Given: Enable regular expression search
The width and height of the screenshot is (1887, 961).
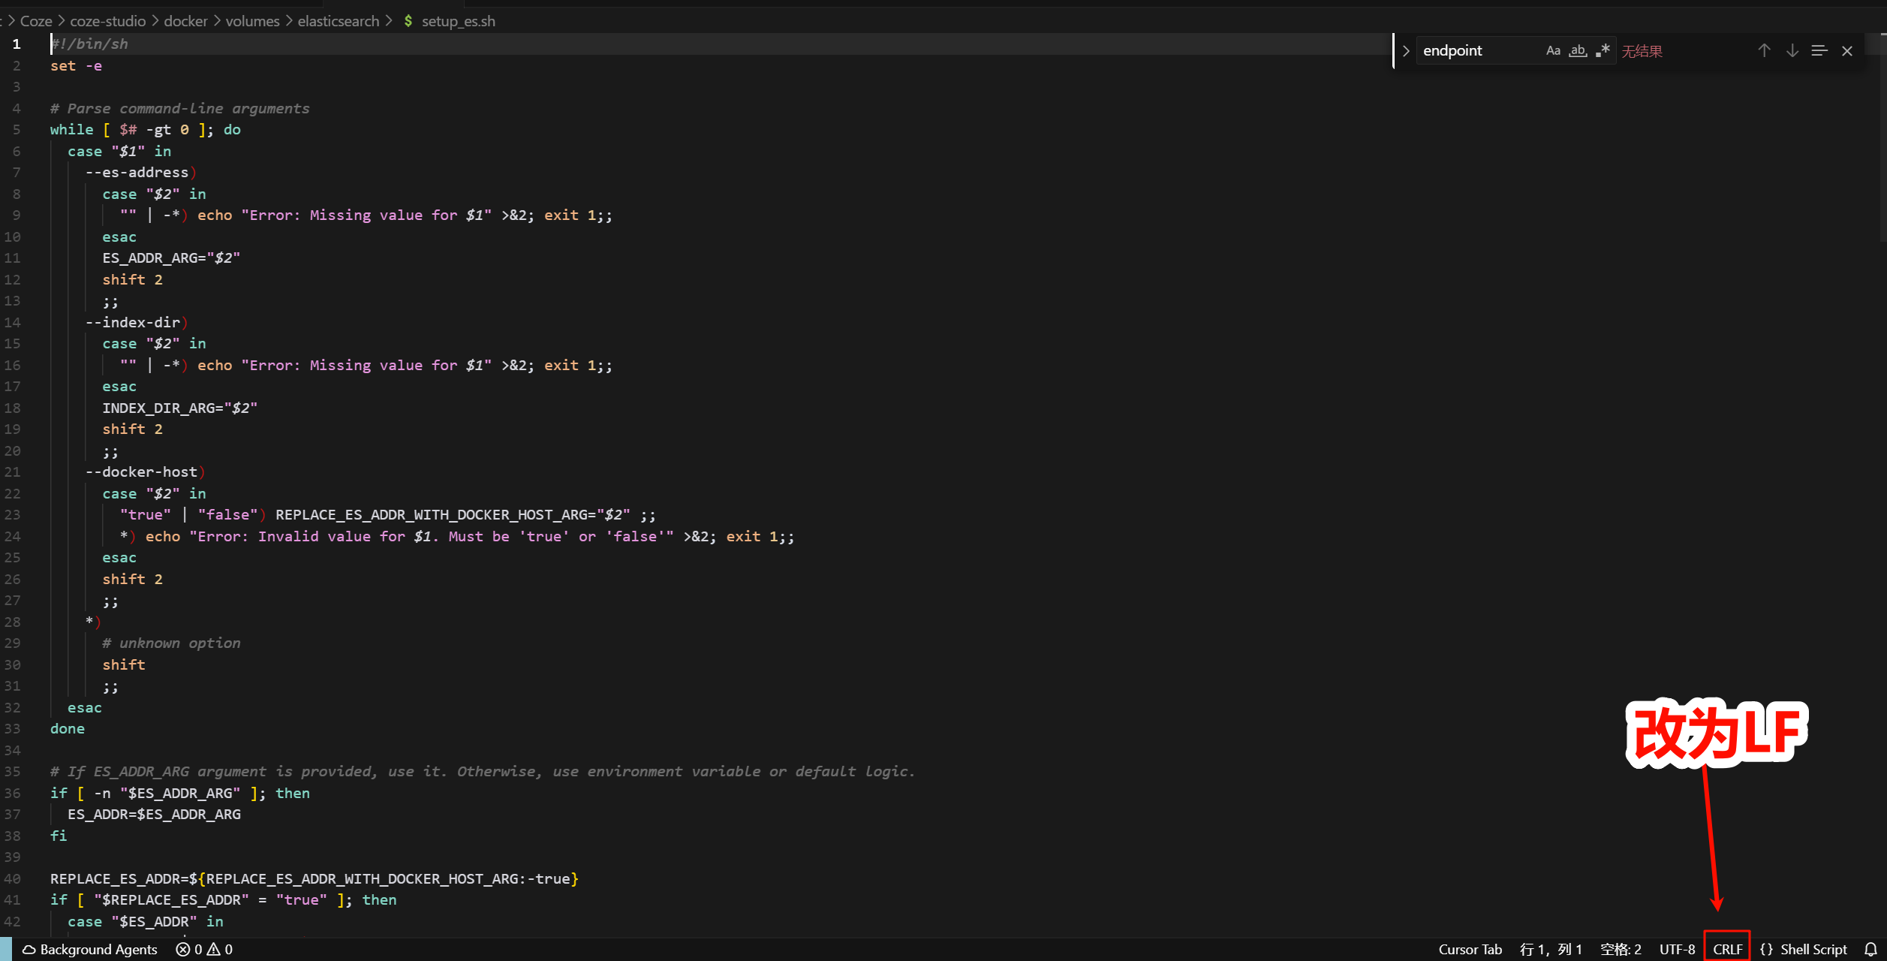Looking at the screenshot, I should click(1603, 50).
